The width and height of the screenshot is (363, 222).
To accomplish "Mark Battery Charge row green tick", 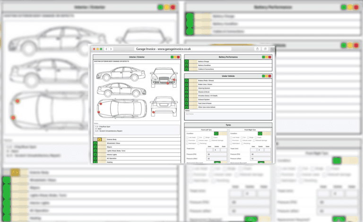I will tap(187, 61).
